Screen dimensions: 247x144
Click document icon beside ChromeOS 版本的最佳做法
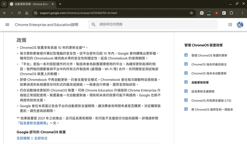186,64
